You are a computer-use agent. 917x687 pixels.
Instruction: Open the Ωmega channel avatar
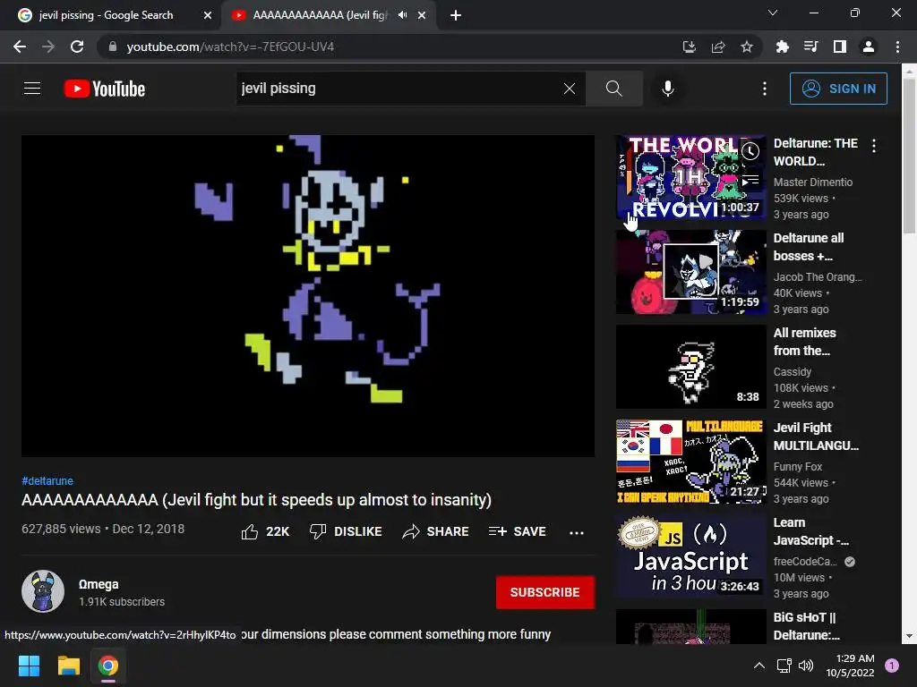[x=43, y=591]
